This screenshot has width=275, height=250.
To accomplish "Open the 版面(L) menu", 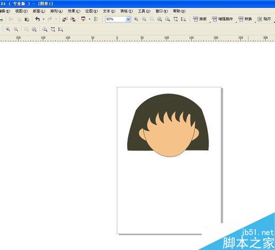I will 39,11.
